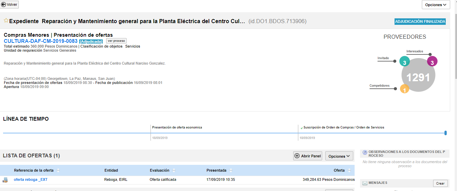Click the blue timeline end handle

pos(445,133)
